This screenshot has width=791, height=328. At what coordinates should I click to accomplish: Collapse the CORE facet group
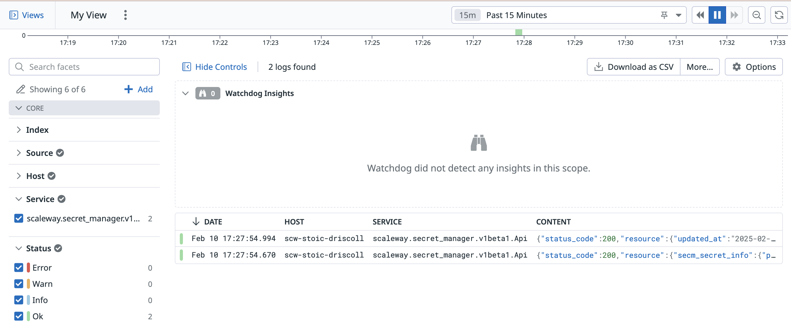(x=84, y=108)
